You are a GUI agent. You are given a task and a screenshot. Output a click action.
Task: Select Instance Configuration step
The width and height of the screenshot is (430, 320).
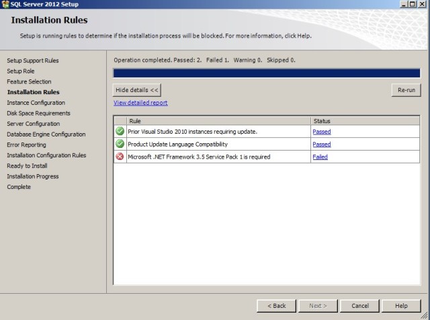point(36,103)
